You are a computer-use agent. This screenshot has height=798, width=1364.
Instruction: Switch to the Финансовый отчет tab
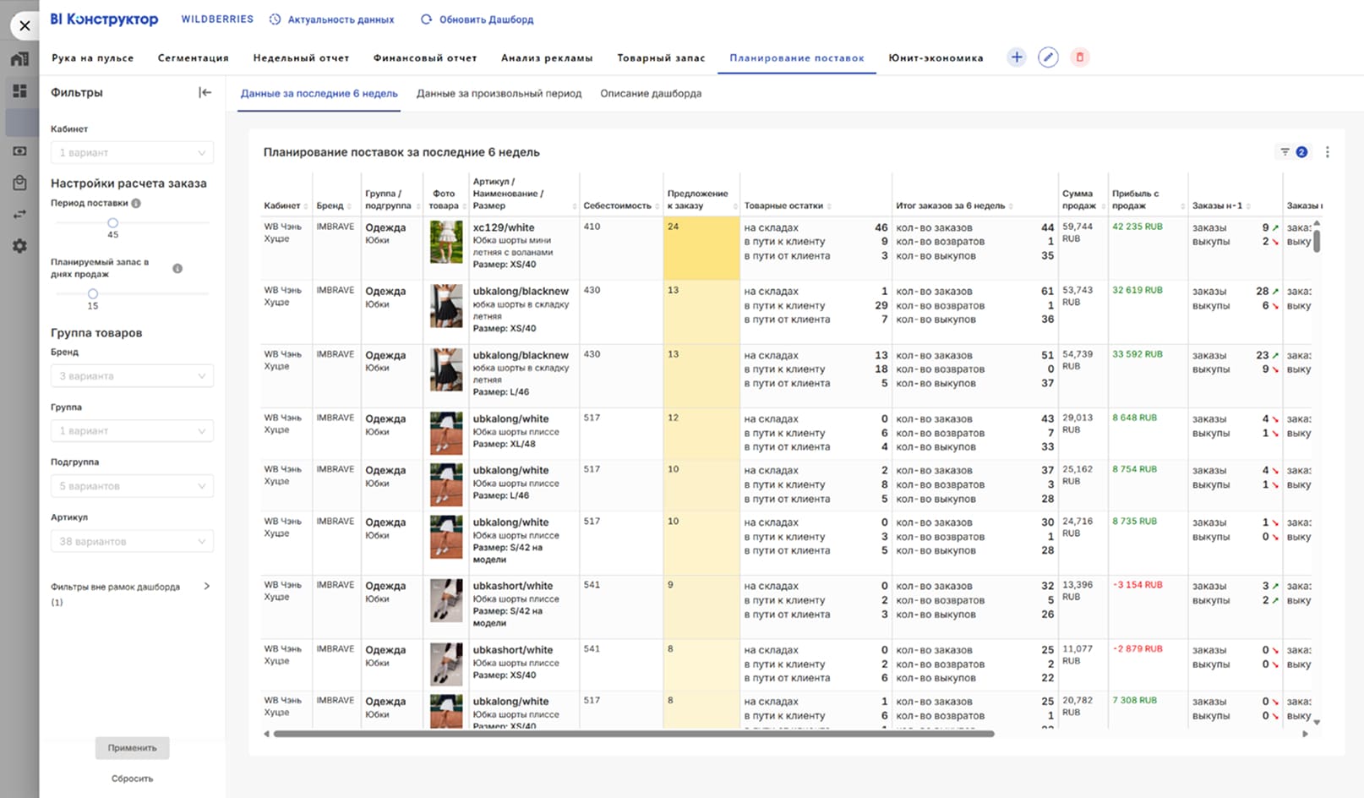click(425, 58)
